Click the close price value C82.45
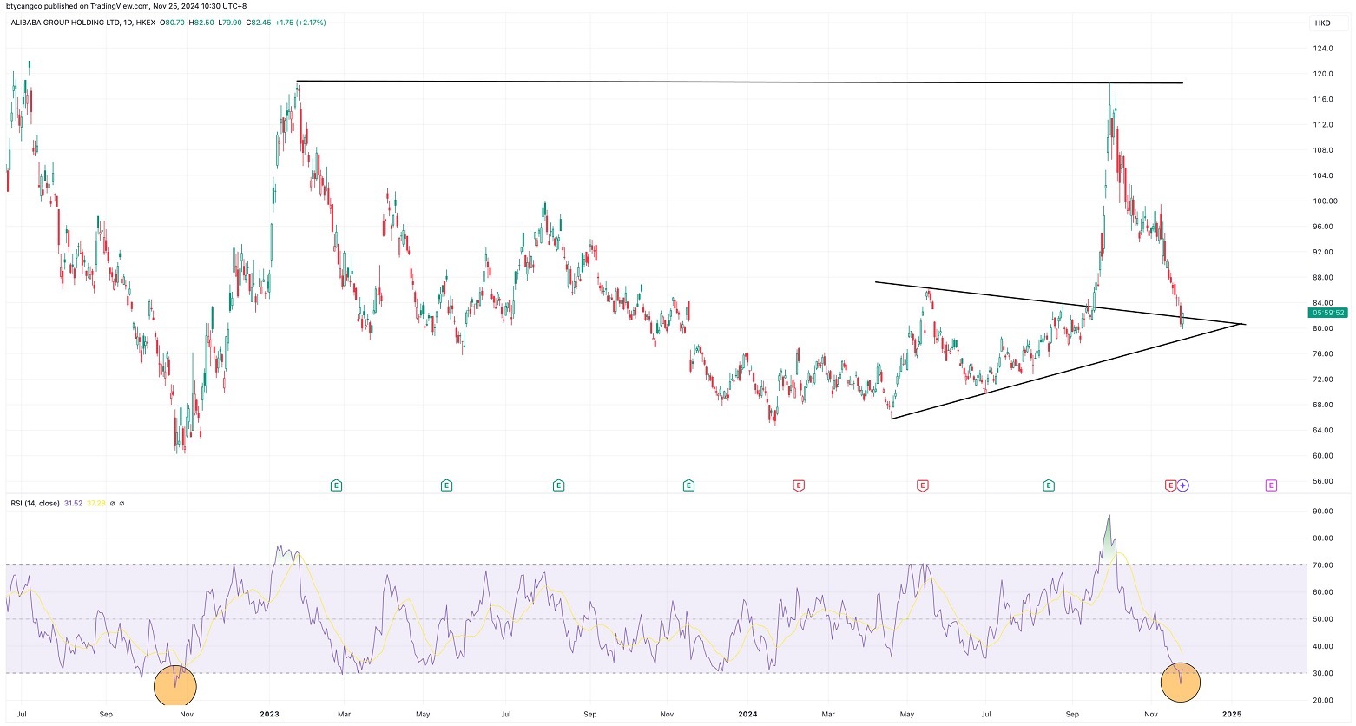 coord(259,23)
